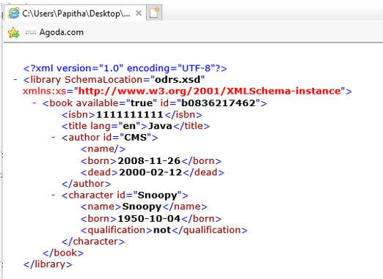383x279 pixels.
Task: Click the closing </character> tag
Action: pos(93,242)
